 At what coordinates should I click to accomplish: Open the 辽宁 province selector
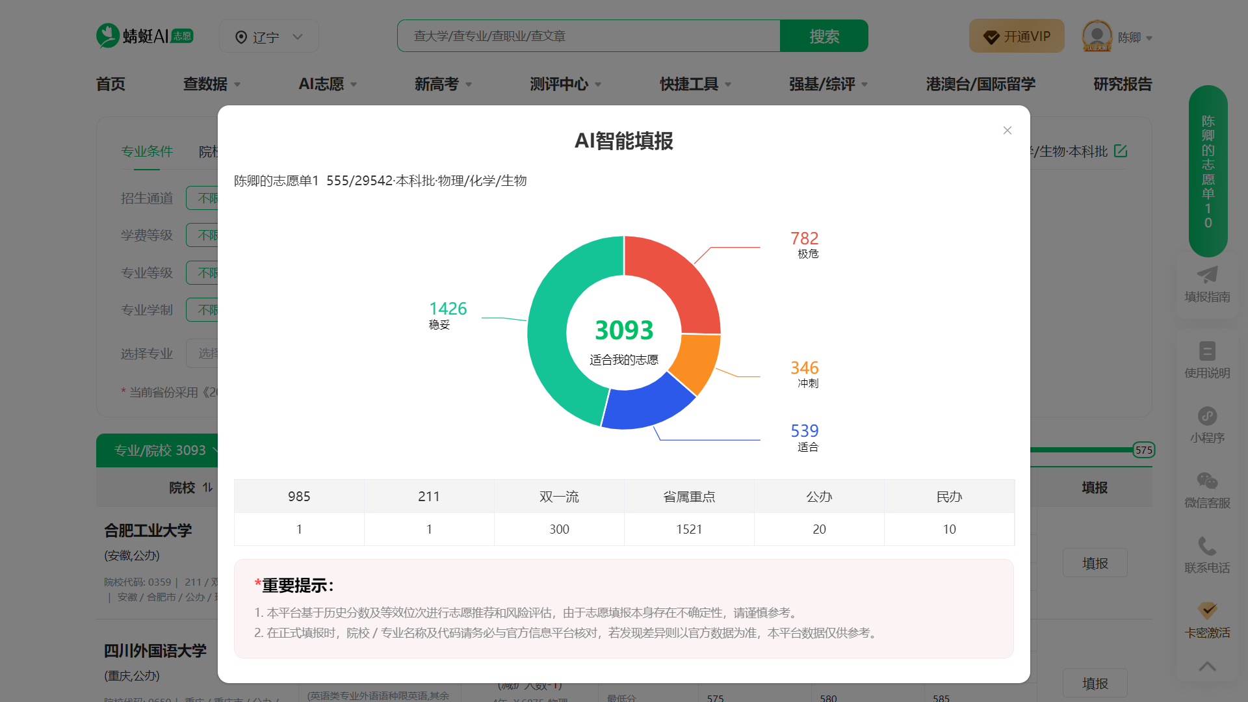268,36
